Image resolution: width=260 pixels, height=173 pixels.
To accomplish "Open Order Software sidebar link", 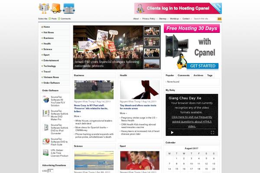I will (x=52, y=83).
